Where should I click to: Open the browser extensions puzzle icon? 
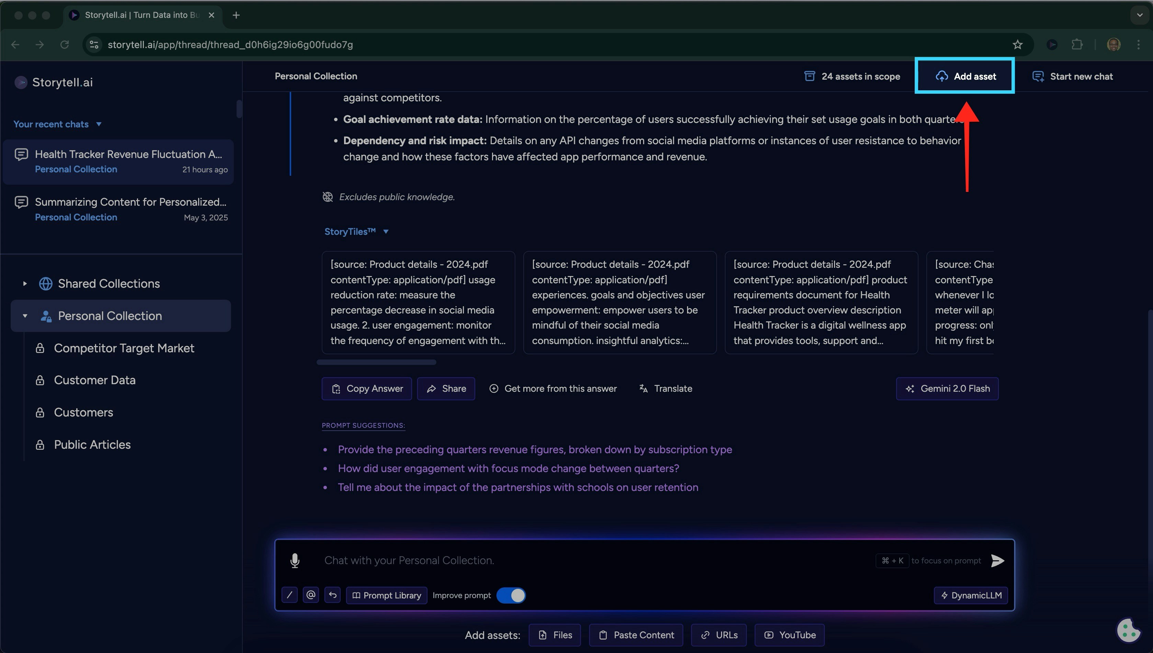click(x=1077, y=44)
